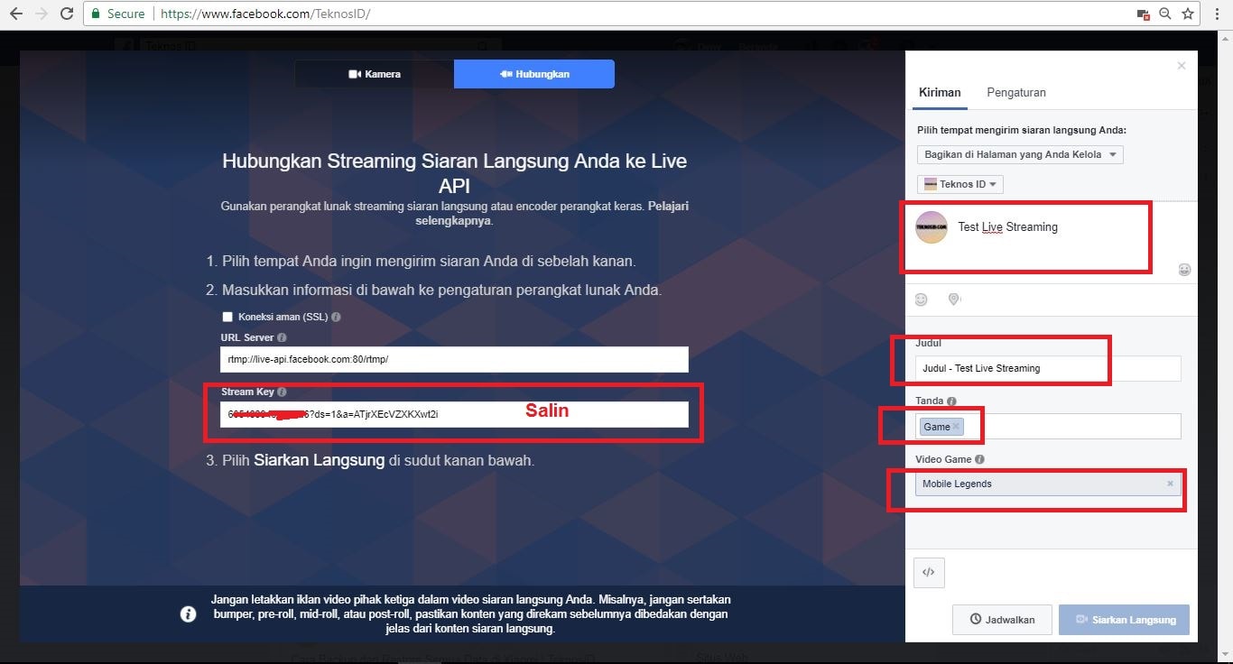Viewport: 1233px width, 664px height.
Task: Close the live dialog with X
Action: coord(1182,66)
